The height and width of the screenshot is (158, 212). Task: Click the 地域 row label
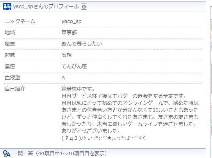point(10,32)
